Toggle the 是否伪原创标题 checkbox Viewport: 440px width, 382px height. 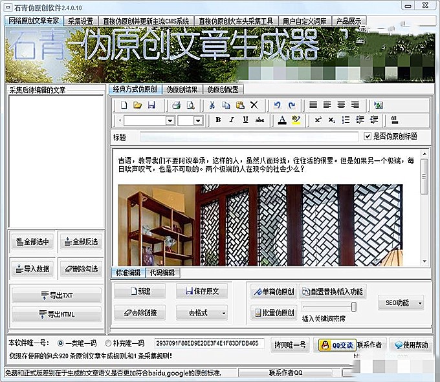[368, 136]
